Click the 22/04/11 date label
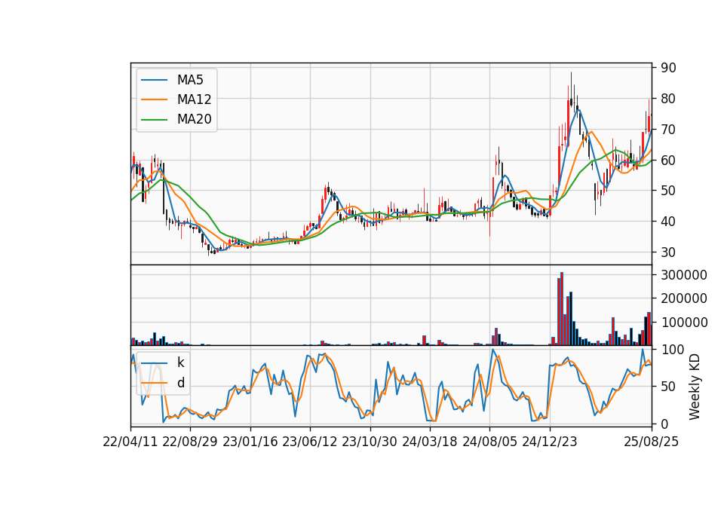 [130, 442]
